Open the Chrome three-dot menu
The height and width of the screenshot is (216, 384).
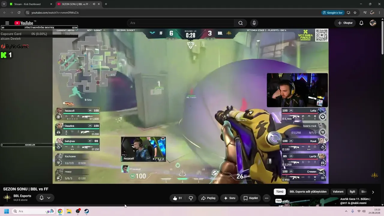coord(379,13)
